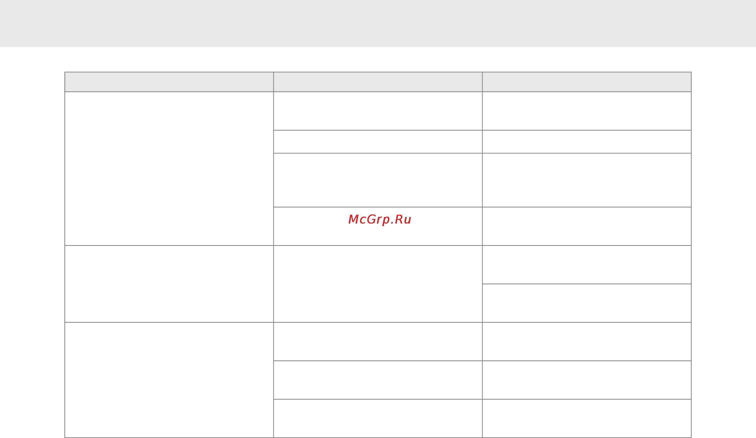Click the tallest middle-column cell above the watermark

[378, 180]
